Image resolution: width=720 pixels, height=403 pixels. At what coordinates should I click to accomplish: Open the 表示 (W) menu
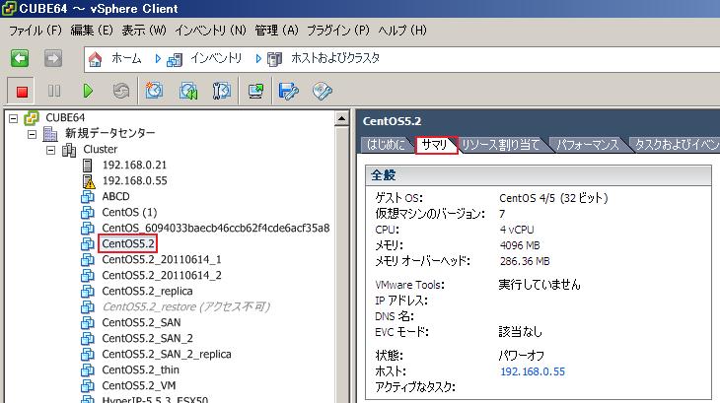coord(144,31)
